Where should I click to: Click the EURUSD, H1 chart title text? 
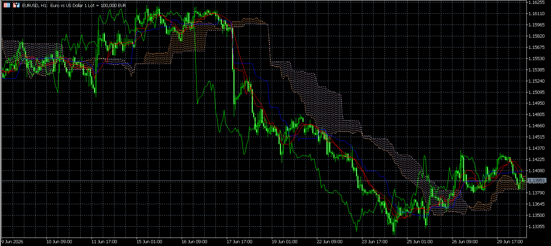tap(74, 6)
